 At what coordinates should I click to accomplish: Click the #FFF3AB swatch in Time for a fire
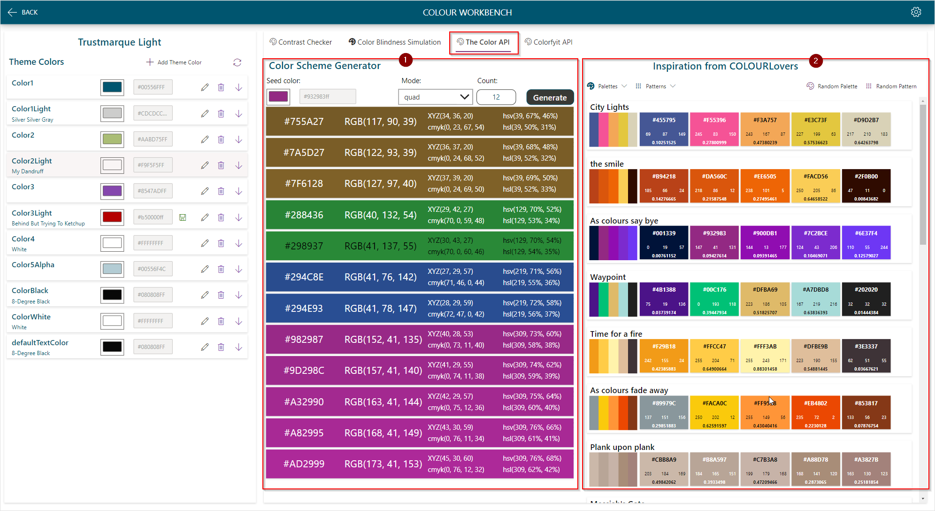[x=765, y=356]
